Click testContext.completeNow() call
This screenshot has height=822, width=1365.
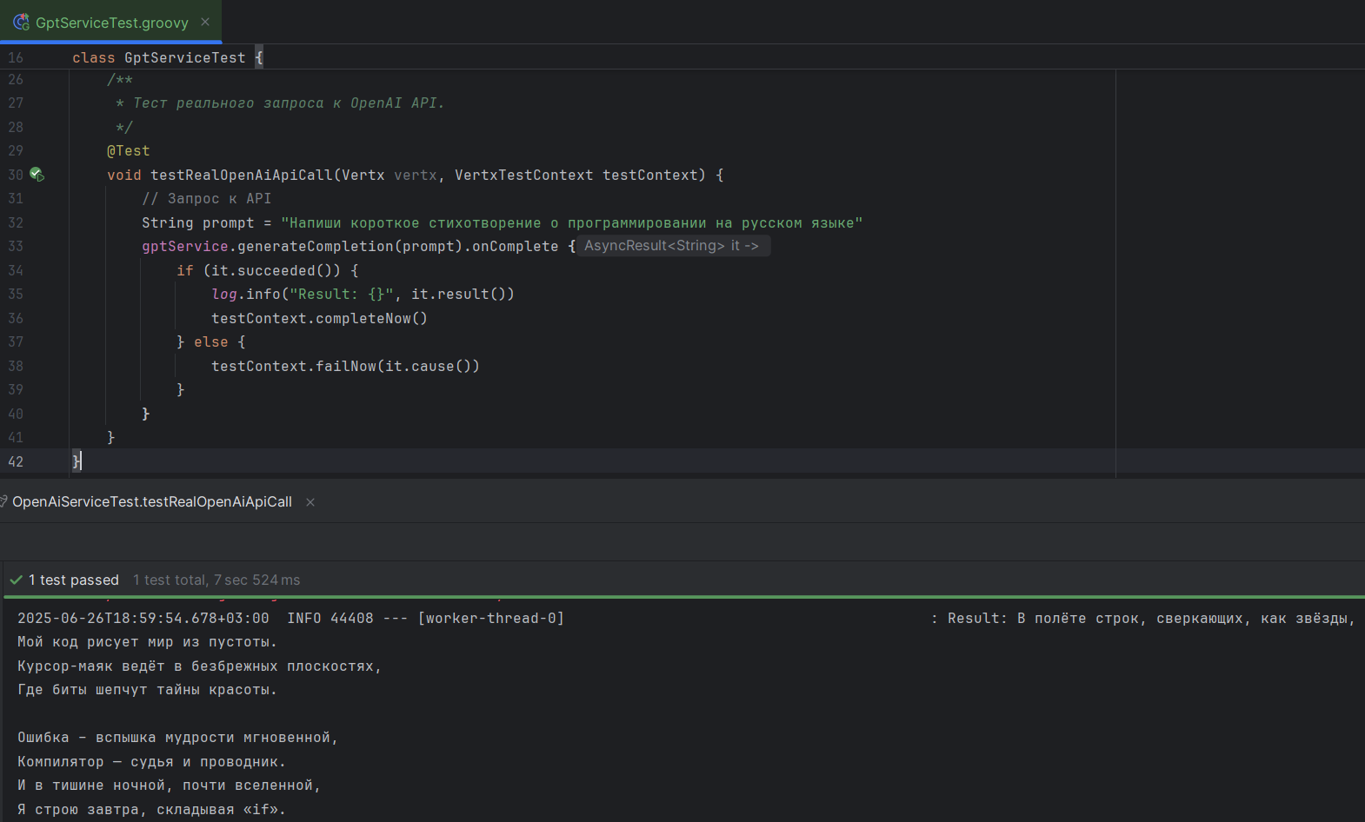[319, 318]
